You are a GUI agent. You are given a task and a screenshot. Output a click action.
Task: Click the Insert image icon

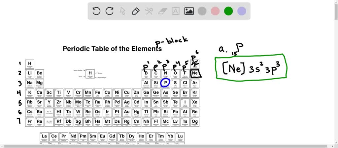189,11
